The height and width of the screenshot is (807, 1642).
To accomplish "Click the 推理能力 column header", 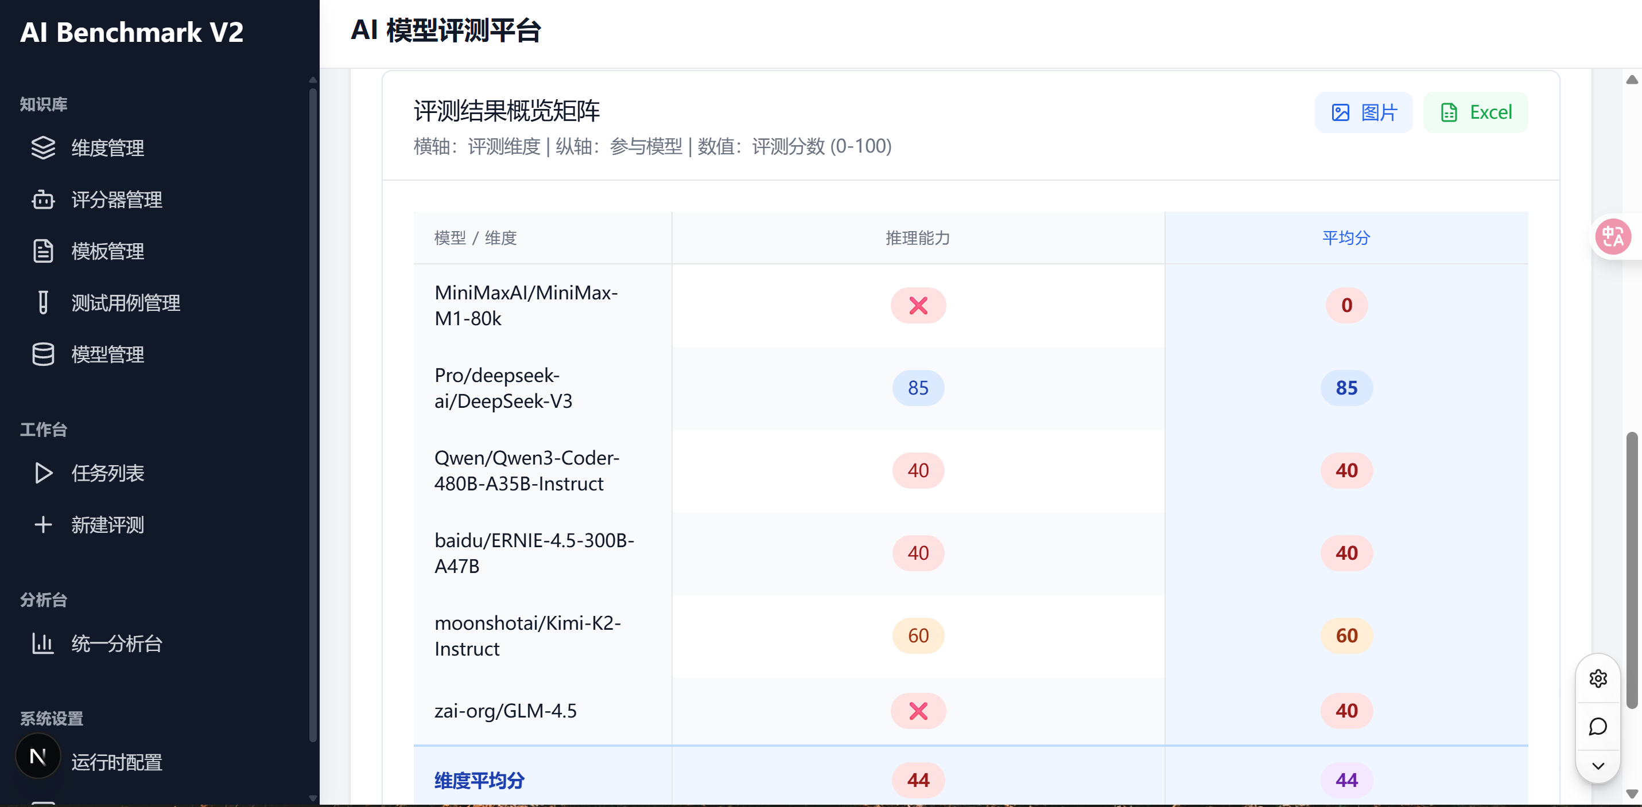I will 918,237.
